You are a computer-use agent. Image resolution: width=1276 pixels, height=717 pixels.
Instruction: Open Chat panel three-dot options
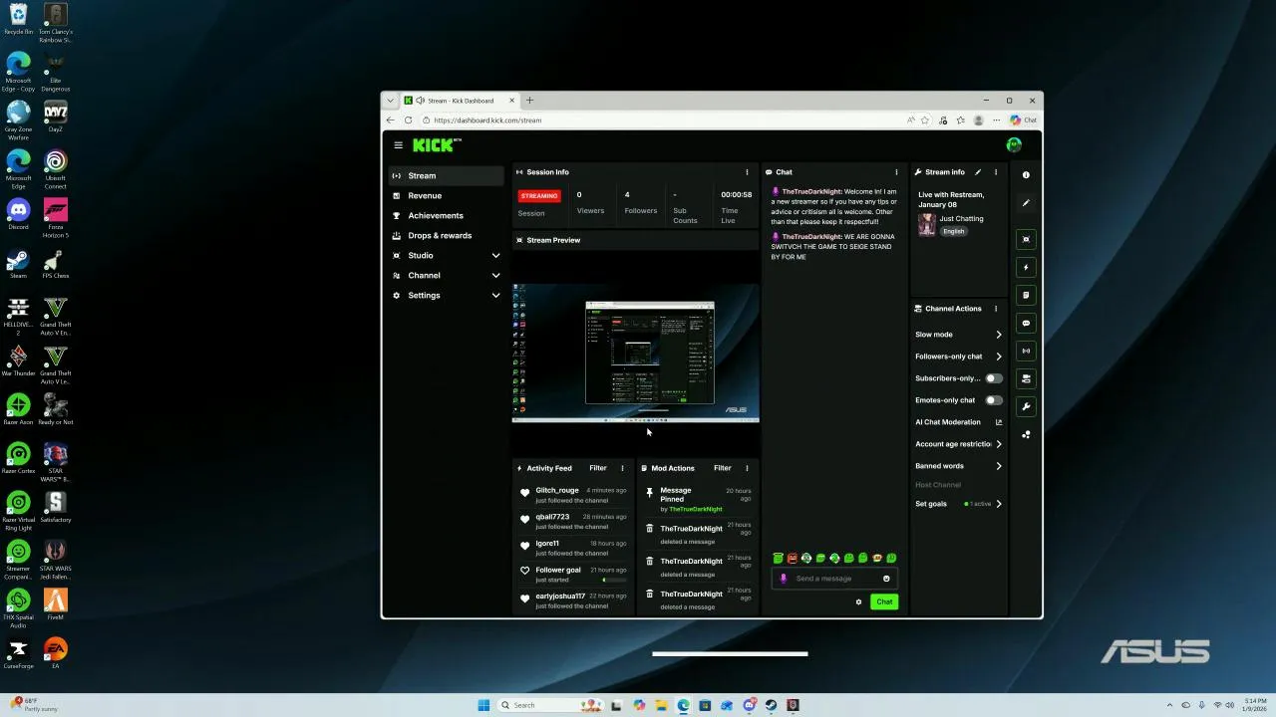(896, 172)
